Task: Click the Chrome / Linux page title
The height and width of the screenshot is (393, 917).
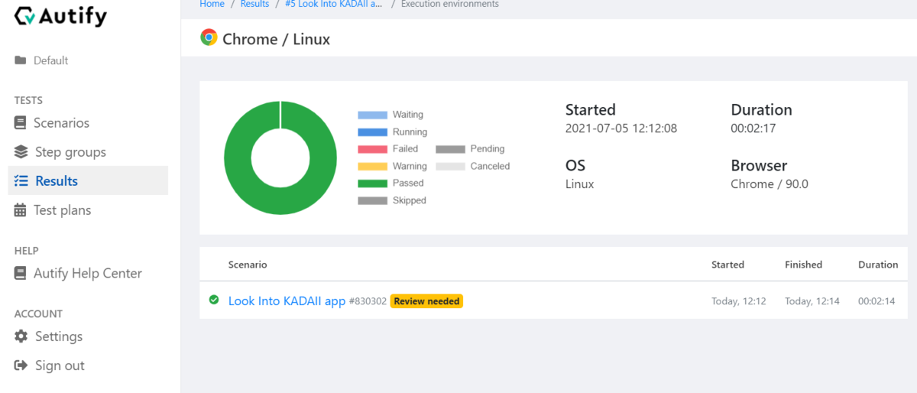Action: point(277,39)
